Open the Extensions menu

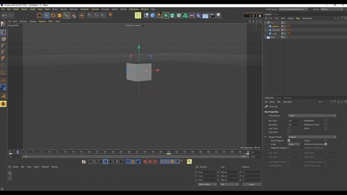click(x=134, y=9)
